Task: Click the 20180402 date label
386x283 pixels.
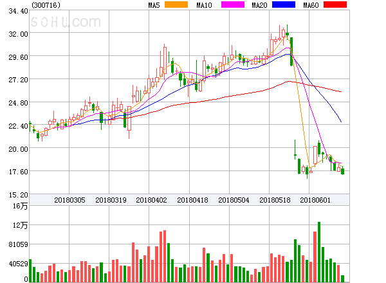Action: click(x=151, y=200)
